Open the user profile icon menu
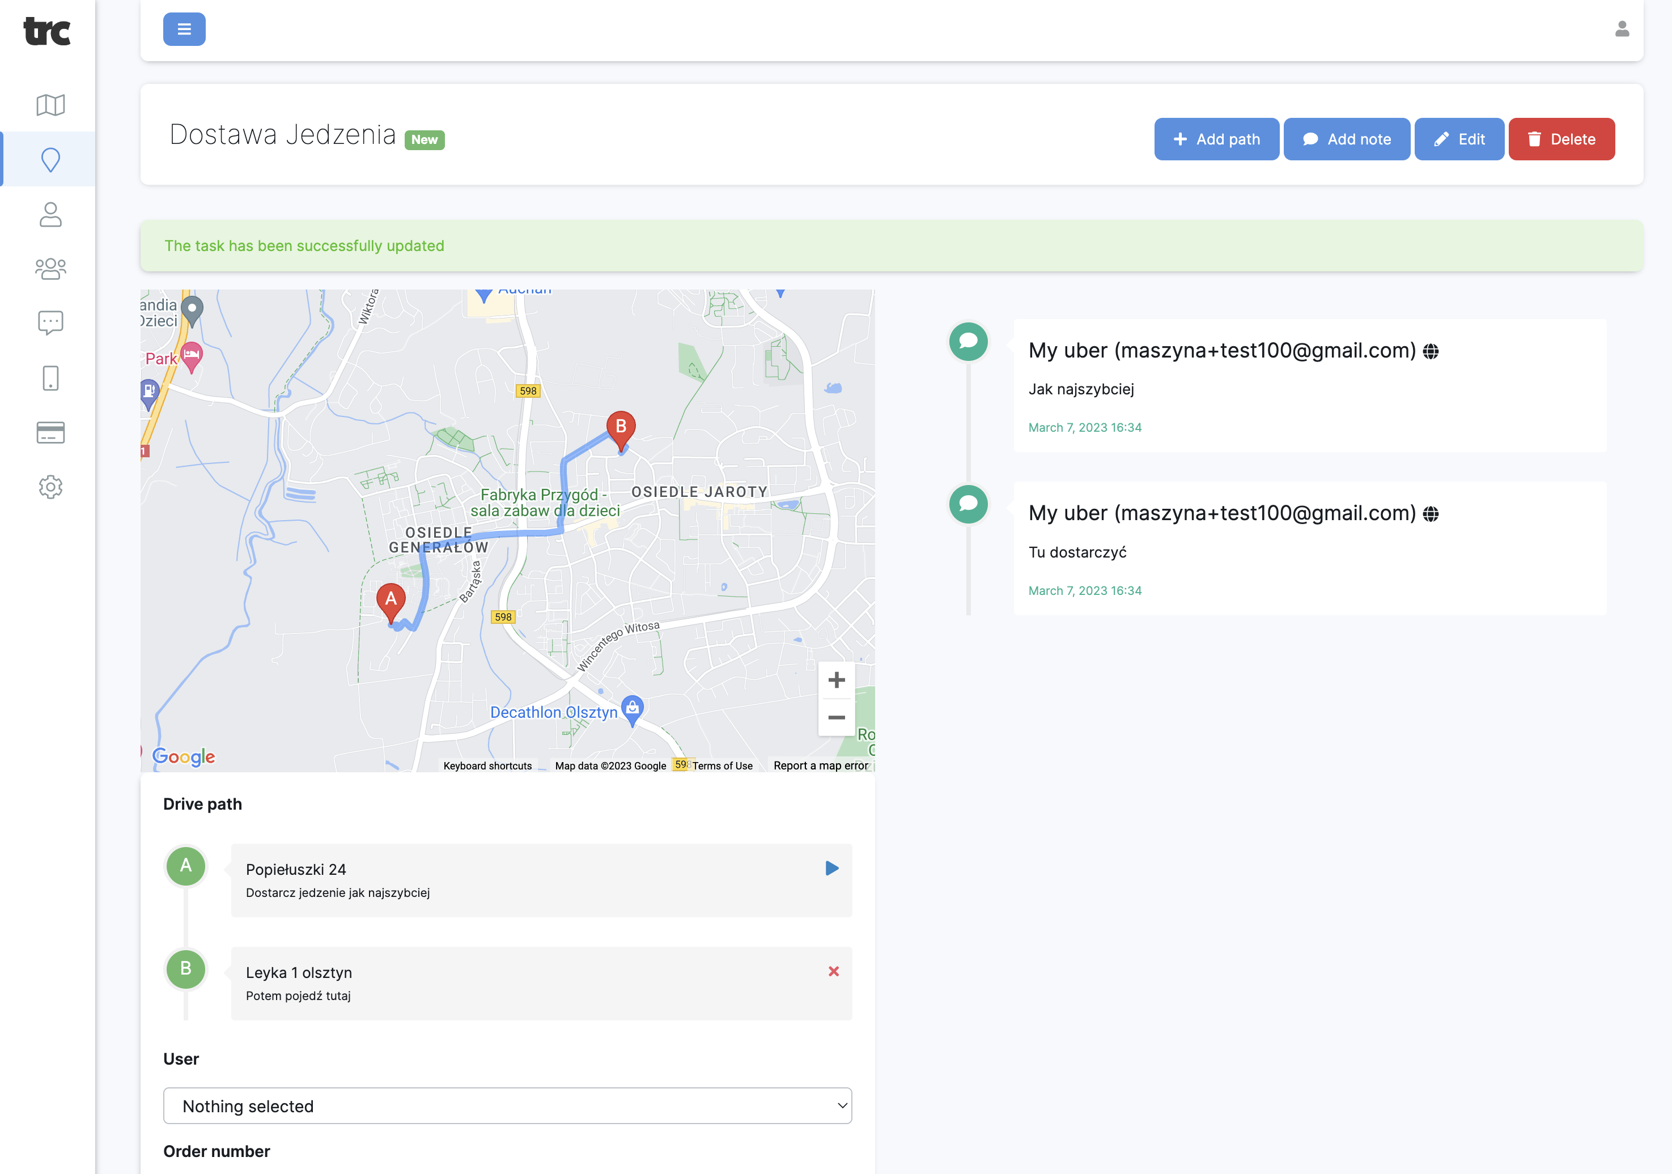 tap(1622, 29)
